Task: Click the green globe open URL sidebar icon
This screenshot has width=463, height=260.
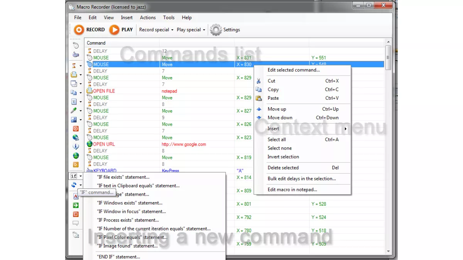Action: 76,156
